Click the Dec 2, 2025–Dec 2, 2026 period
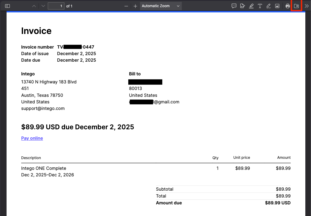Screen dimensions: 311x216 47,175
